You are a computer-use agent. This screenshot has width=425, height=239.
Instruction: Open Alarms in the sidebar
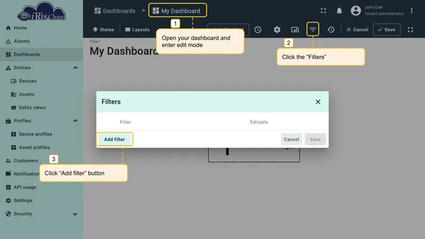coord(41,41)
